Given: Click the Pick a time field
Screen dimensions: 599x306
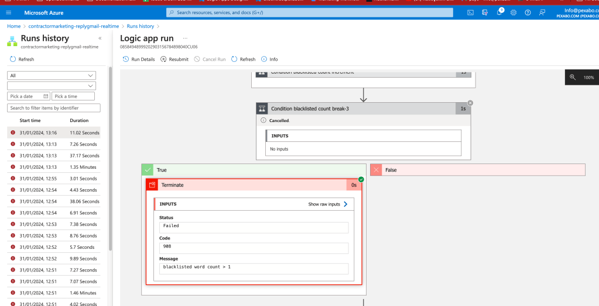Looking at the screenshot, I should [x=73, y=96].
